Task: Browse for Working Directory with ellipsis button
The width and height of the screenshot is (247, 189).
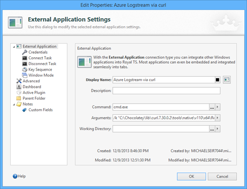Action: click(212, 129)
